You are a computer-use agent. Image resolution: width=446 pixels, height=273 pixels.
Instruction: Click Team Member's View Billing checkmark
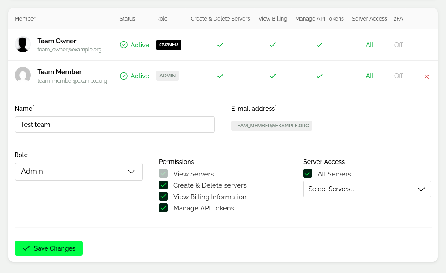273,76
